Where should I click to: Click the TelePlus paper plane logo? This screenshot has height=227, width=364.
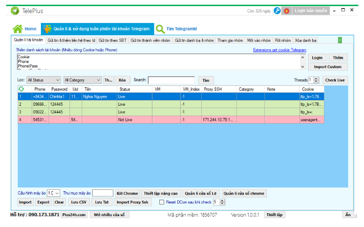coord(15,11)
